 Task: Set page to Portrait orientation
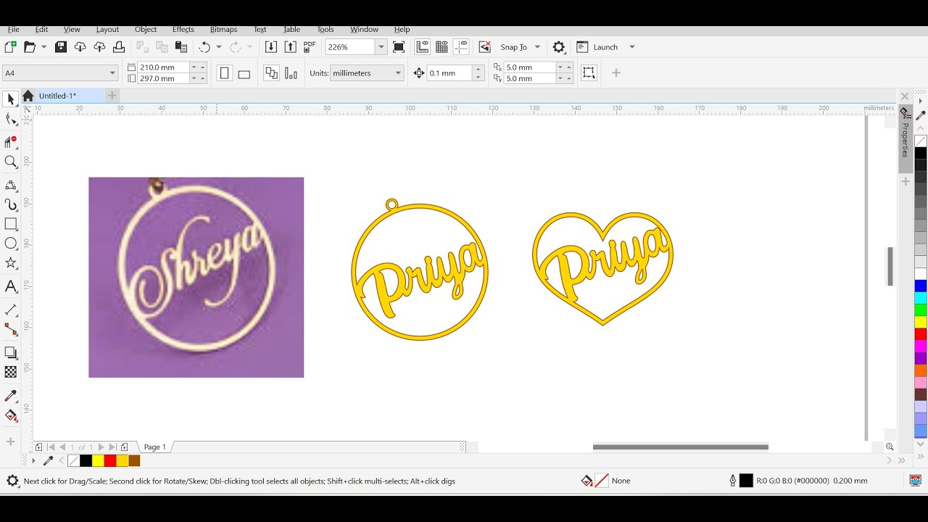225,73
